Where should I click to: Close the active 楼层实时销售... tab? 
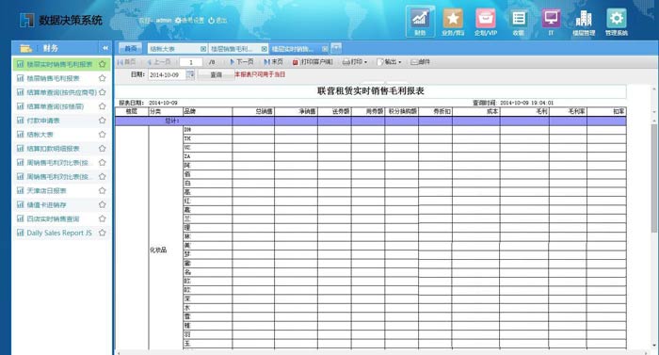[325, 49]
